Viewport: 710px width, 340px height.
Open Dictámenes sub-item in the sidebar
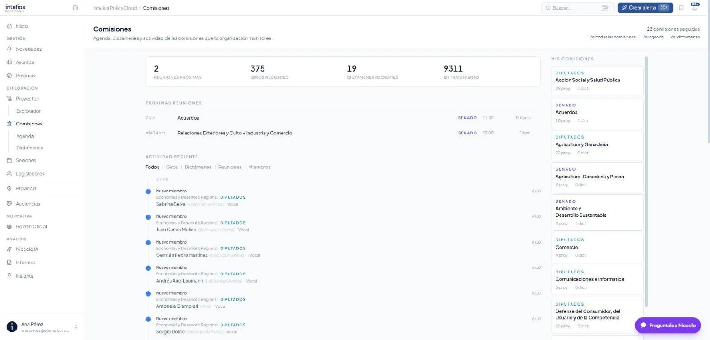pos(30,148)
